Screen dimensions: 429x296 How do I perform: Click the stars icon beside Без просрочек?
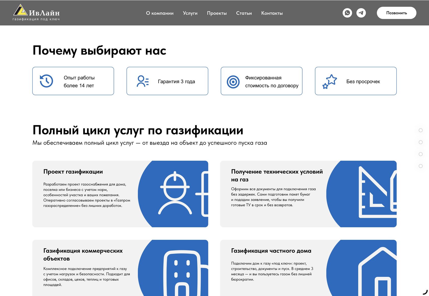tap(330, 81)
